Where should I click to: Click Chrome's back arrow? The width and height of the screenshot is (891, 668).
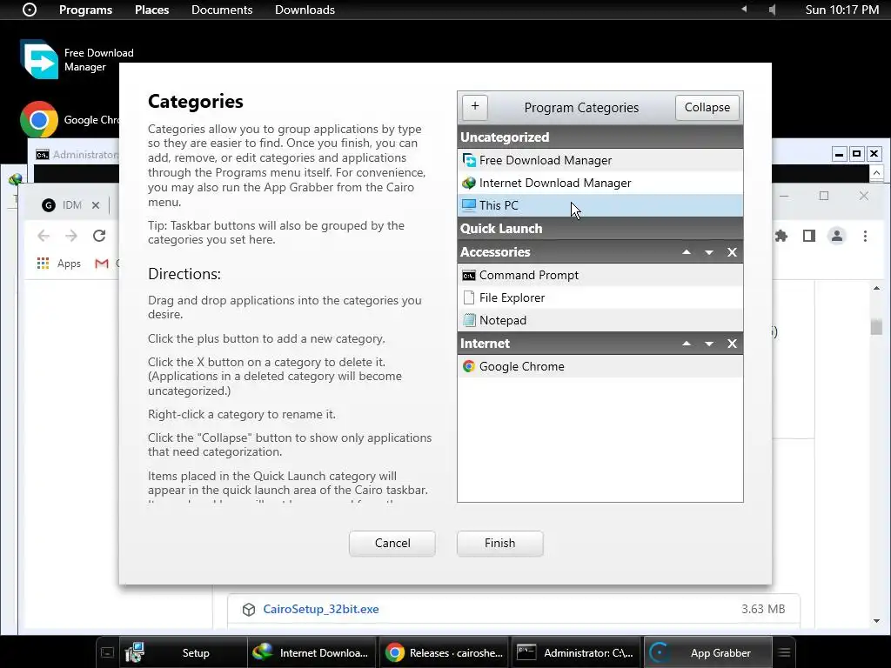(44, 236)
